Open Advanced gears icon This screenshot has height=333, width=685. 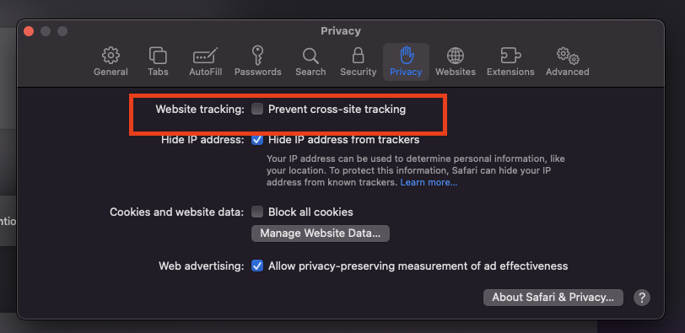coord(568,56)
